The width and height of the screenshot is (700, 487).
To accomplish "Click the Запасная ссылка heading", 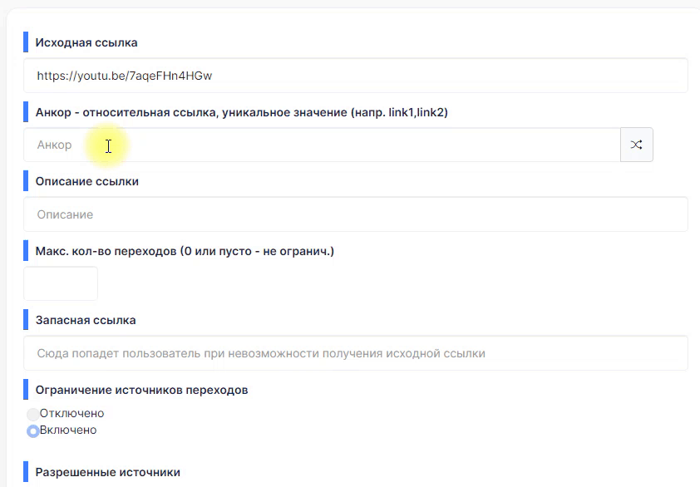I will click(86, 320).
